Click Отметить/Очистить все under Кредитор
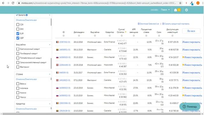This screenshot has width=204, height=115. coord(26,109)
